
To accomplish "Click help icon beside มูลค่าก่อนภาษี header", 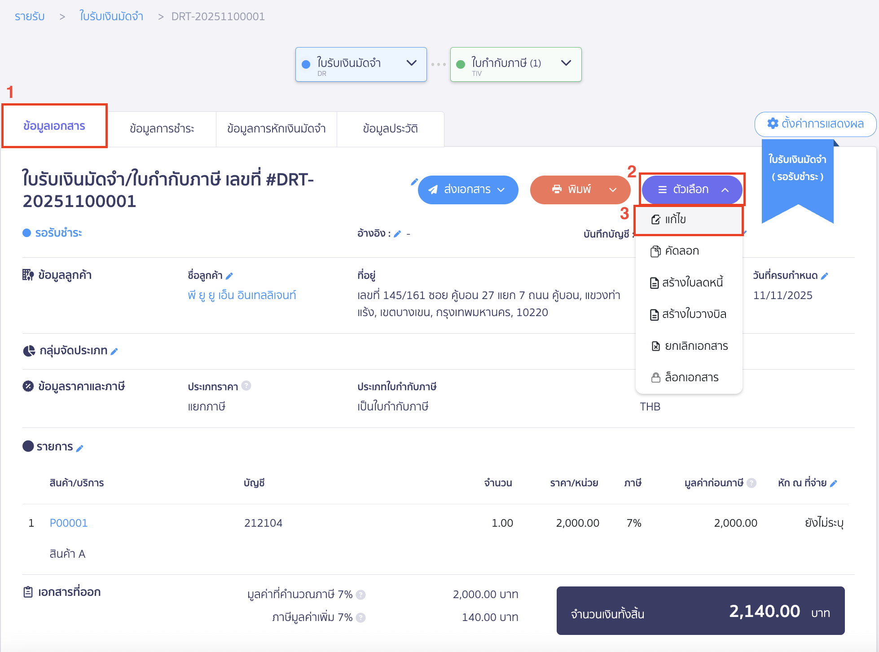I will tap(752, 483).
